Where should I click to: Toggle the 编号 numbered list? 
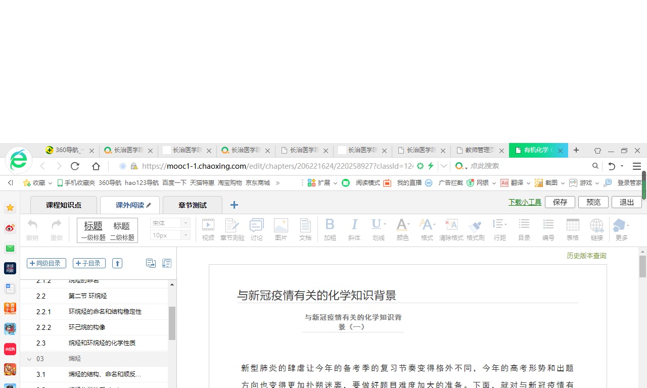(548, 229)
